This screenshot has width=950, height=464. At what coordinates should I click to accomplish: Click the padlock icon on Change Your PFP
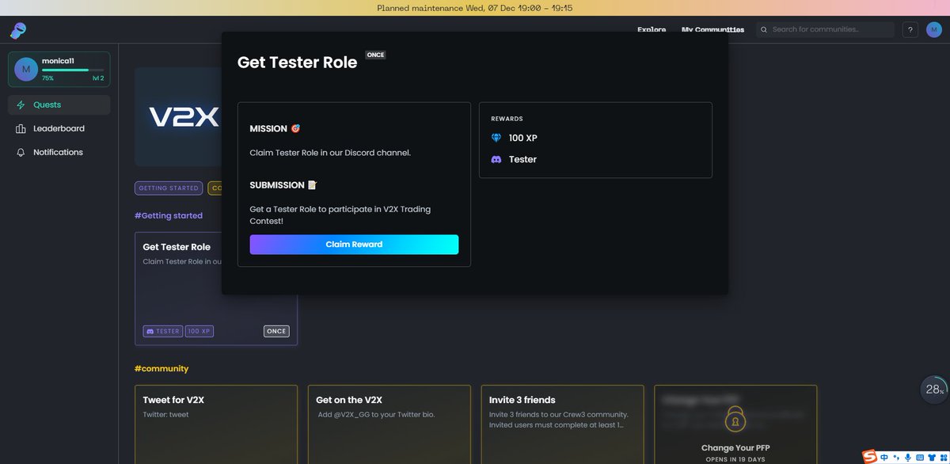735,420
